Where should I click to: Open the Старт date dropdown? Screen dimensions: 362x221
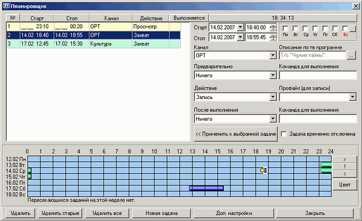pos(240,27)
